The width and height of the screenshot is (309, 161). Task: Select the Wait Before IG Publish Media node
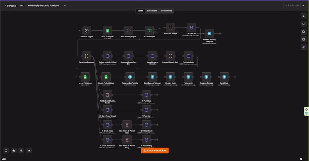click(127, 125)
